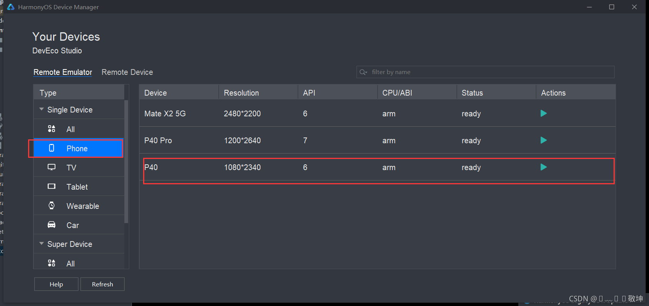The height and width of the screenshot is (306, 649).
Task: Click the arm CPU cell for P40 Pro
Action: 389,141
